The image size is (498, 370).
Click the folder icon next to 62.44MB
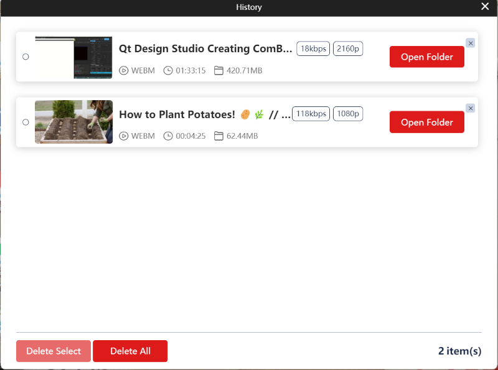click(218, 136)
